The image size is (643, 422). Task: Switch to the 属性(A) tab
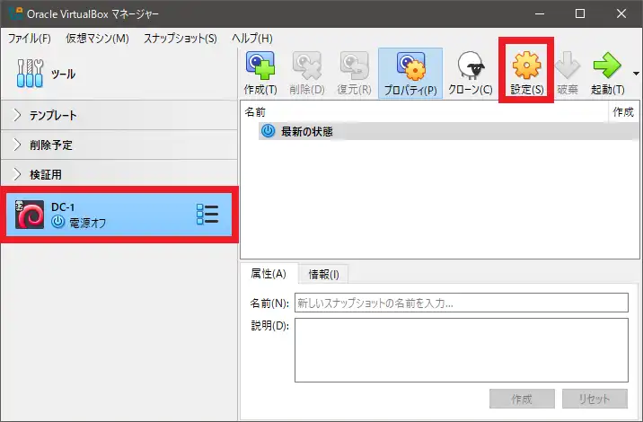[x=269, y=274]
